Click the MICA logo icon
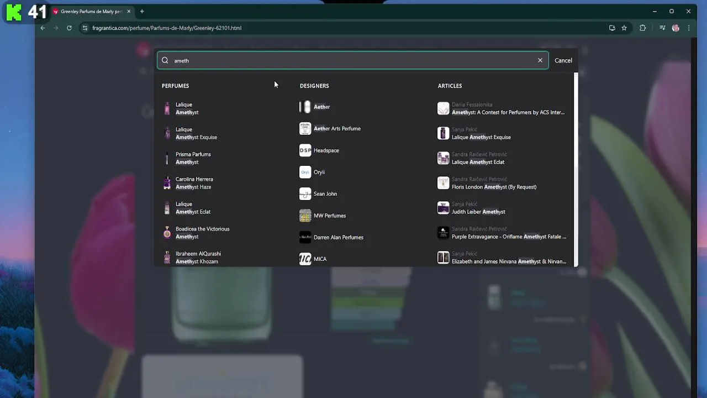The height and width of the screenshot is (398, 707). pos(305,259)
